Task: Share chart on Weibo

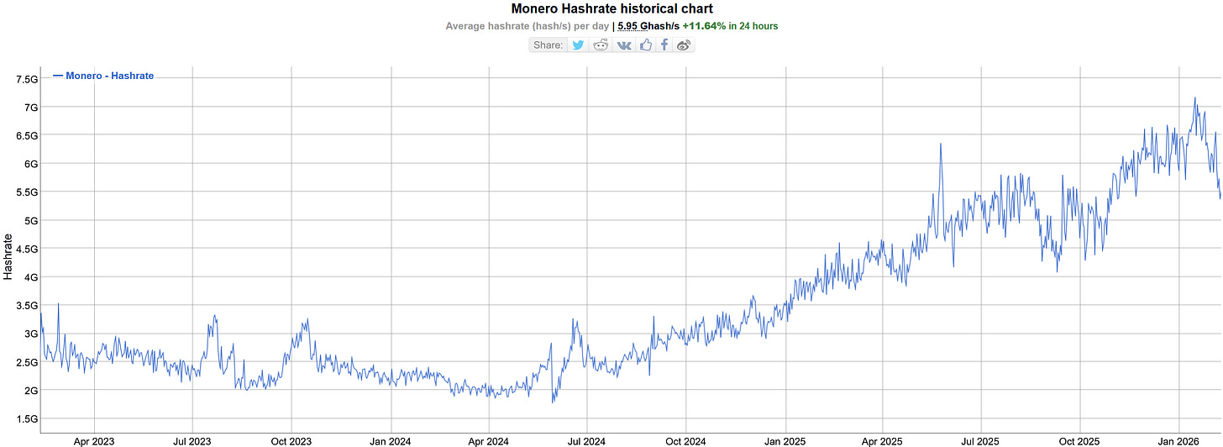Action: pyautogui.click(x=683, y=45)
